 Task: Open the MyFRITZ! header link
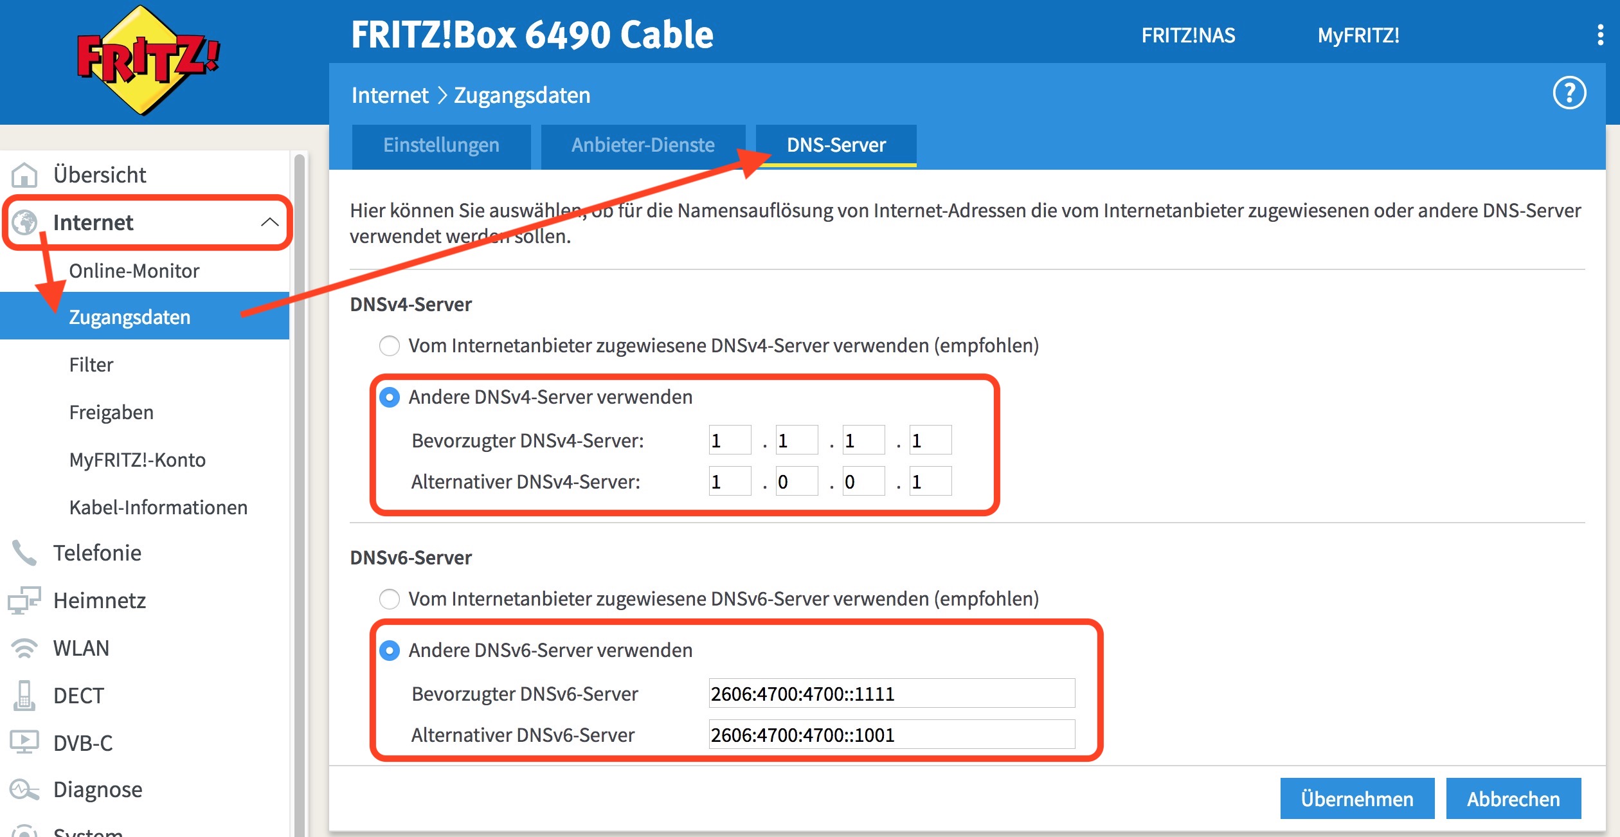1358,35
